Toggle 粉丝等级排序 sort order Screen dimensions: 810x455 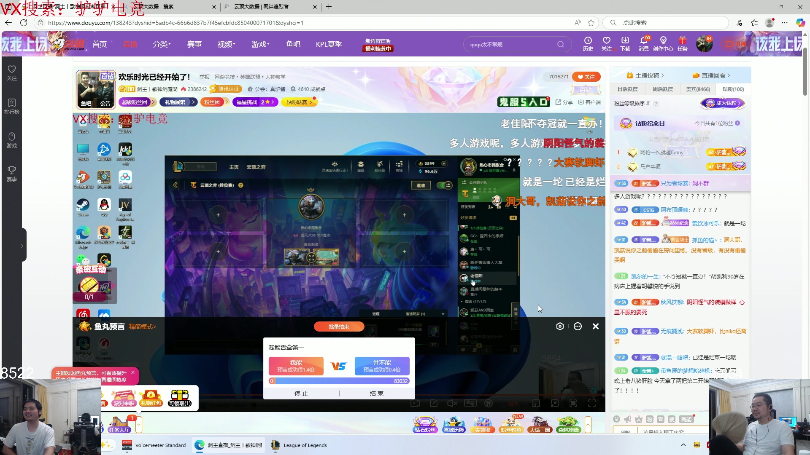coord(632,103)
